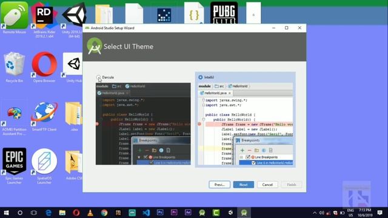Launch the Opera Browser desktop shortcut
This screenshot has height=218, width=388.
point(44,67)
